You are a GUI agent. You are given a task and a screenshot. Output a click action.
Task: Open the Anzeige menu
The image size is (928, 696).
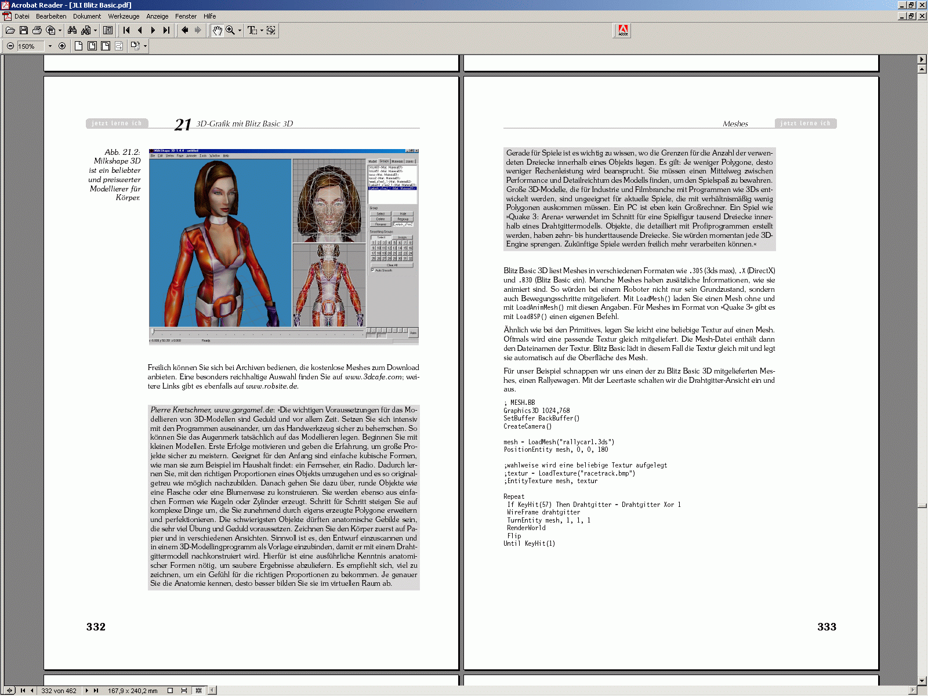click(157, 16)
